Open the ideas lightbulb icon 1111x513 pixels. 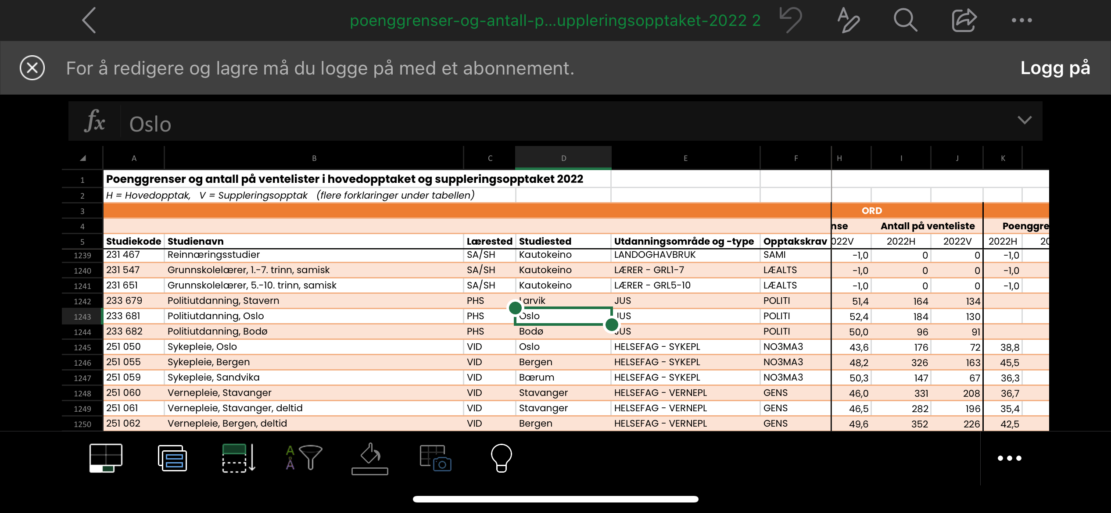[x=501, y=458]
